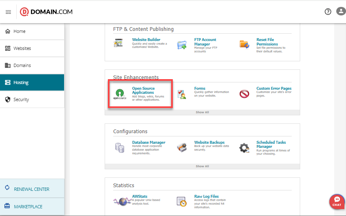
Task: Open Domains in the sidebar
Action: tap(32, 65)
